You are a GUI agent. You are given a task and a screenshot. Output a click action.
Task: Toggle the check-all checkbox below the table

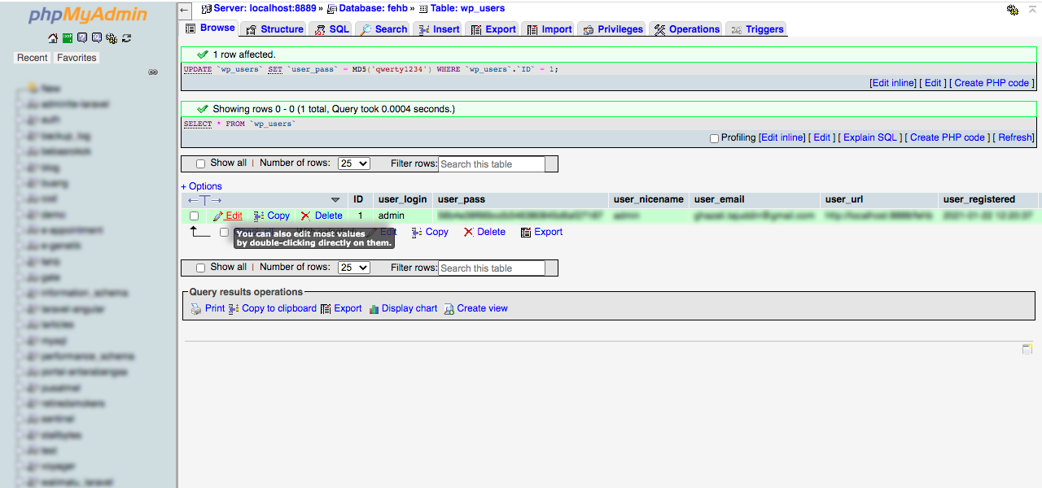pyautogui.click(x=224, y=232)
